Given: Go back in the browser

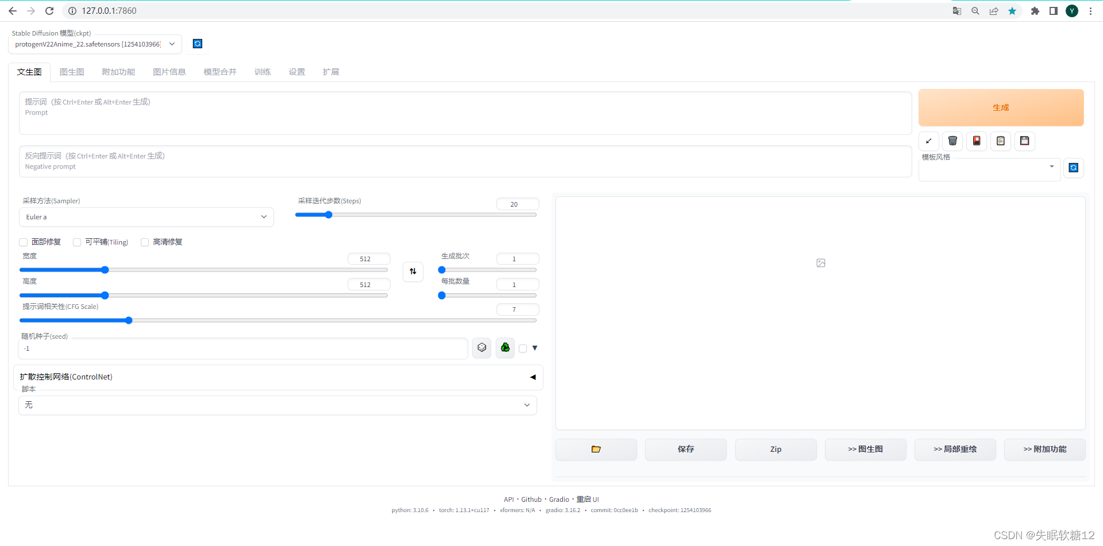Looking at the screenshot, I should (x=13, y=11).
